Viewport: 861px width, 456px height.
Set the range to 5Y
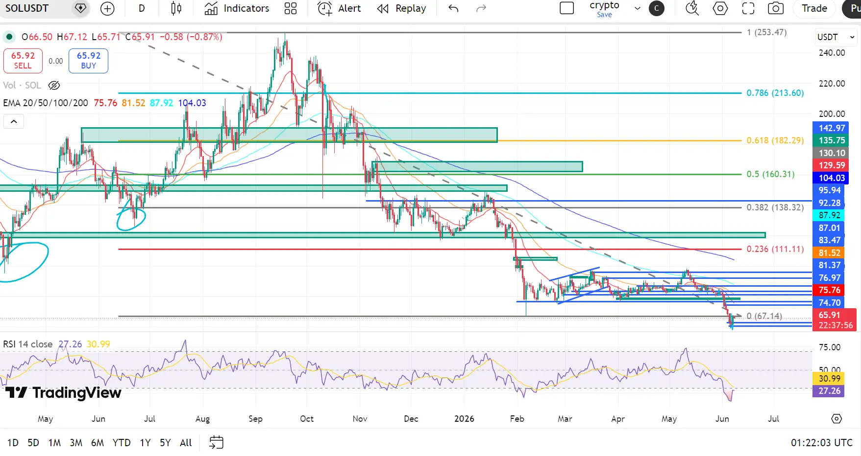(166, 443)
